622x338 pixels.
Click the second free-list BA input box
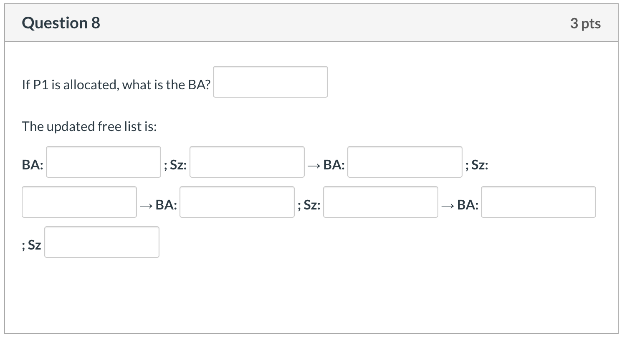[x=405, y=162]
